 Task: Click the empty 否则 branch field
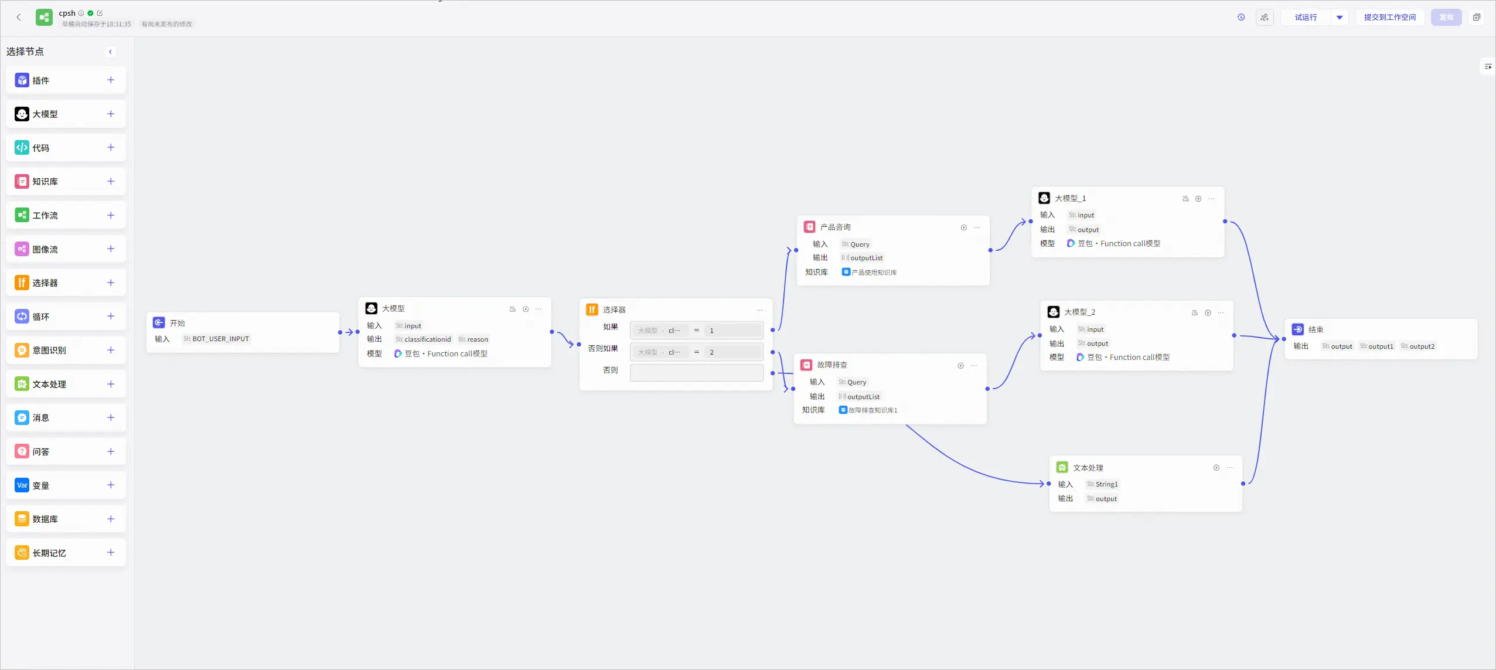pyautogui.click(x=697, y=373)
